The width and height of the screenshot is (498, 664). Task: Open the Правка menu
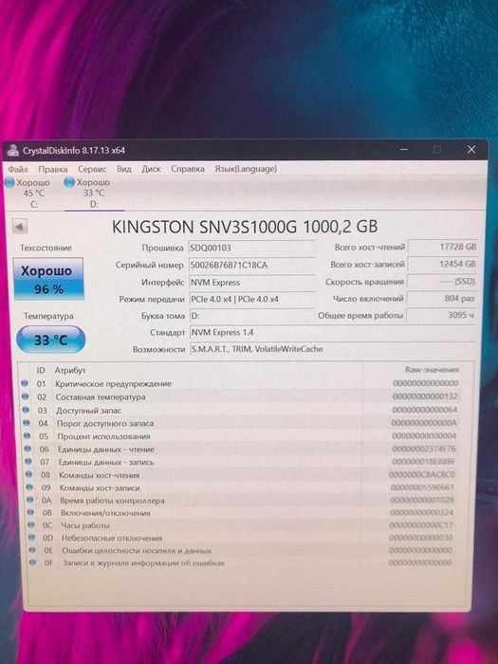[53, 169]
